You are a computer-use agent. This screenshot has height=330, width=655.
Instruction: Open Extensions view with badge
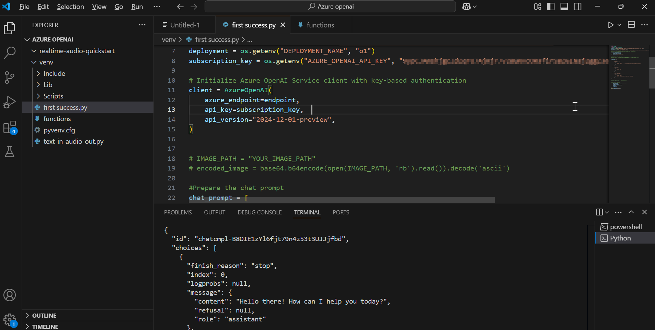coord(10,127)
